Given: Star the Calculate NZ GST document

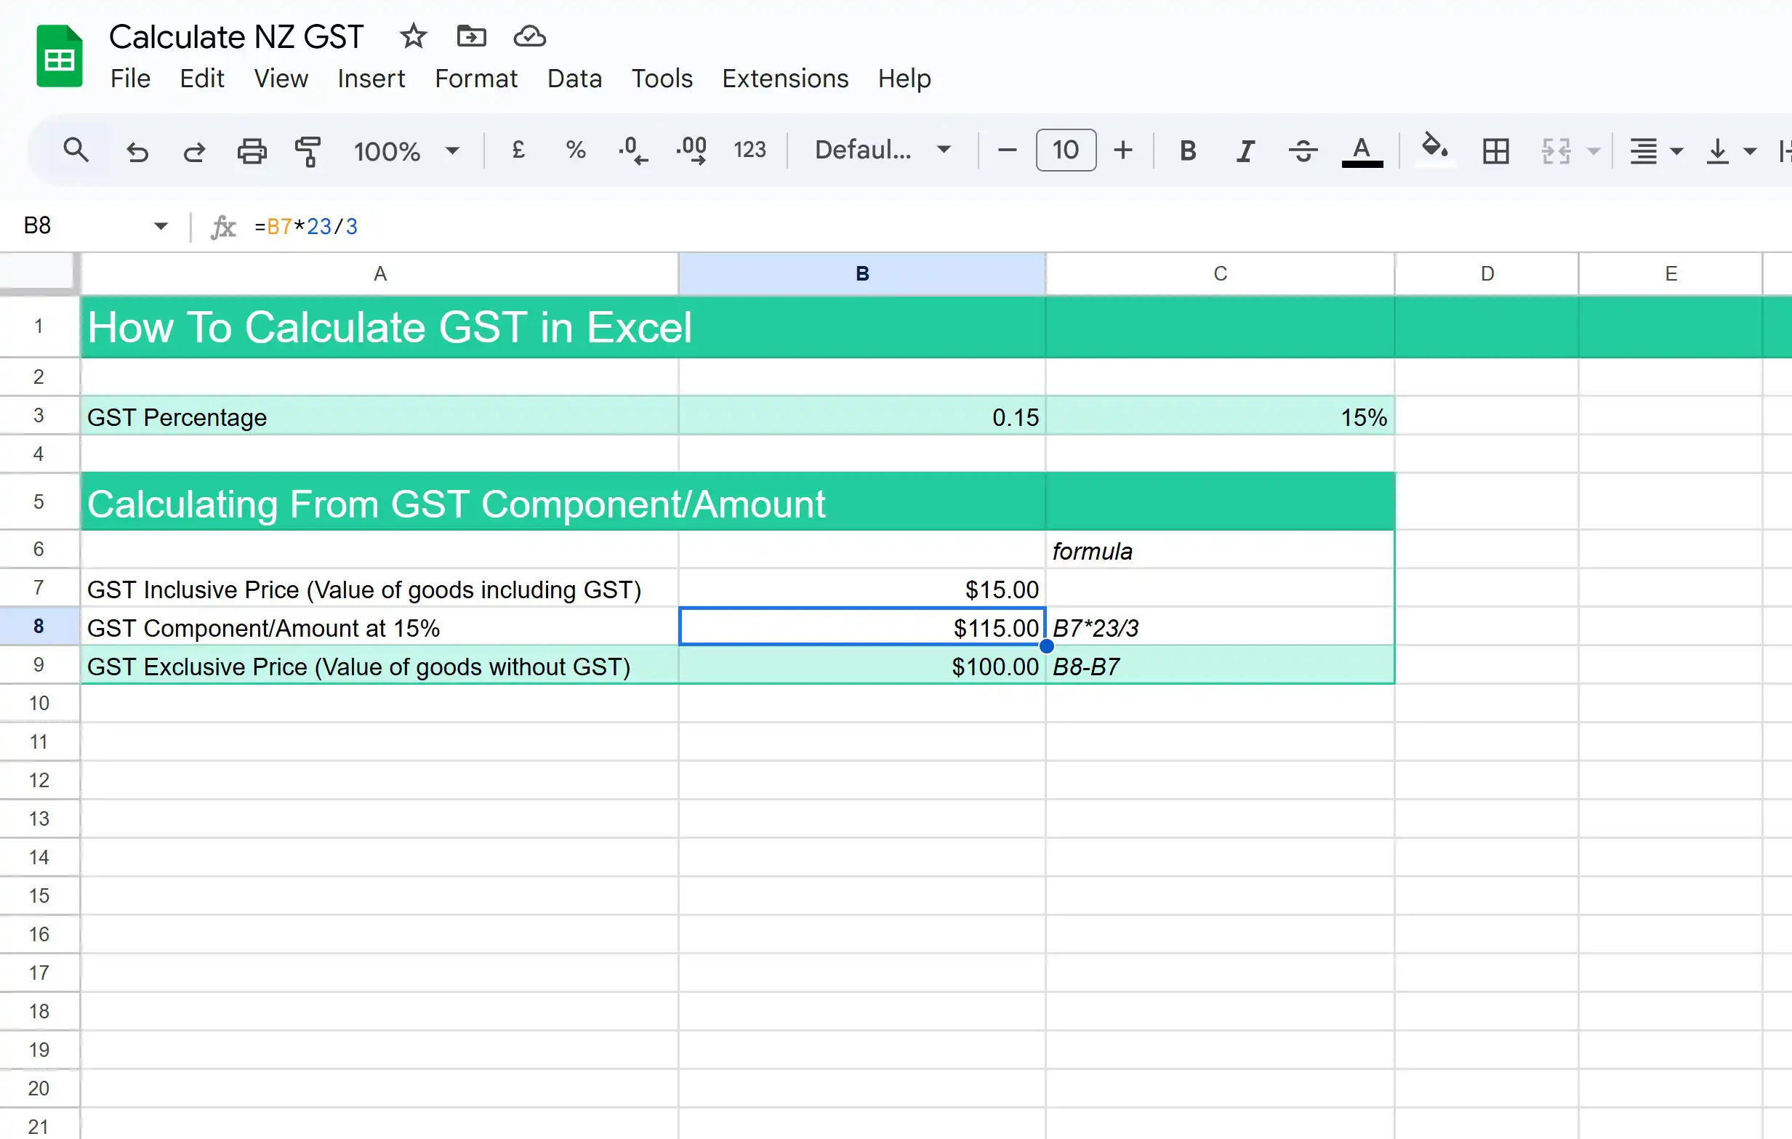Looking at the screenshot, I should coord(413,36).
